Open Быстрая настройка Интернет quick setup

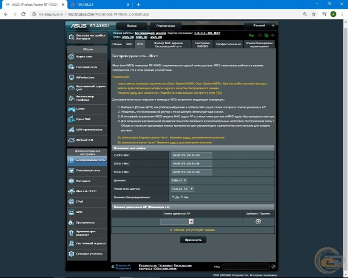(87, 37)
